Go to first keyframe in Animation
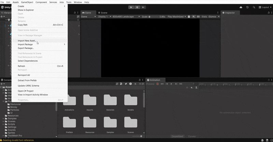This screenshot has height=142, width=273. 162,84
